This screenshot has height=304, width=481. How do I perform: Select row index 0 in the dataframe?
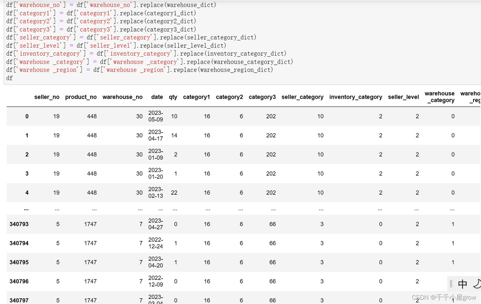tap(27, 116)
